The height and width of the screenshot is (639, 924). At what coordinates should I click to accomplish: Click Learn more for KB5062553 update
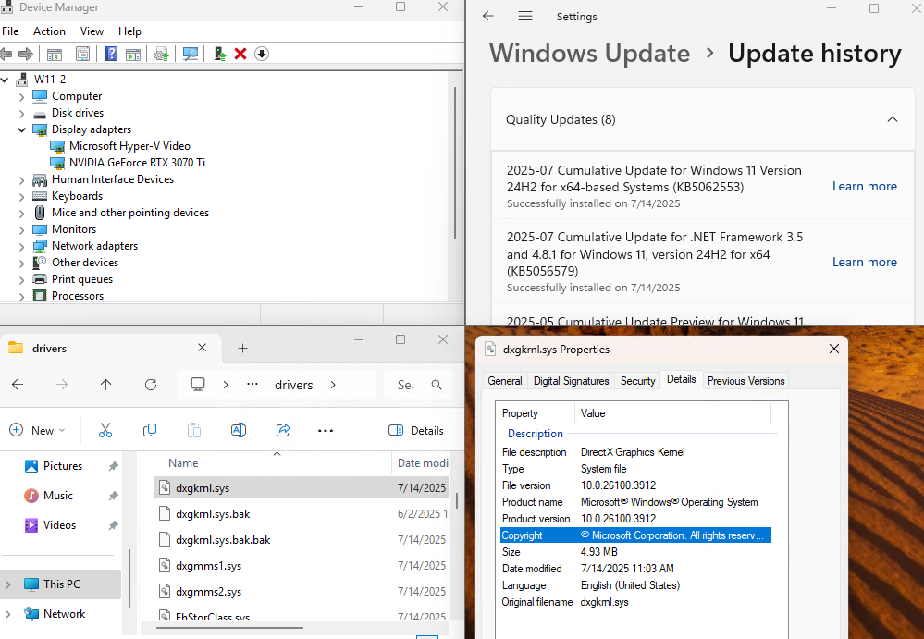pyautogui.click(x=865, y=186)
